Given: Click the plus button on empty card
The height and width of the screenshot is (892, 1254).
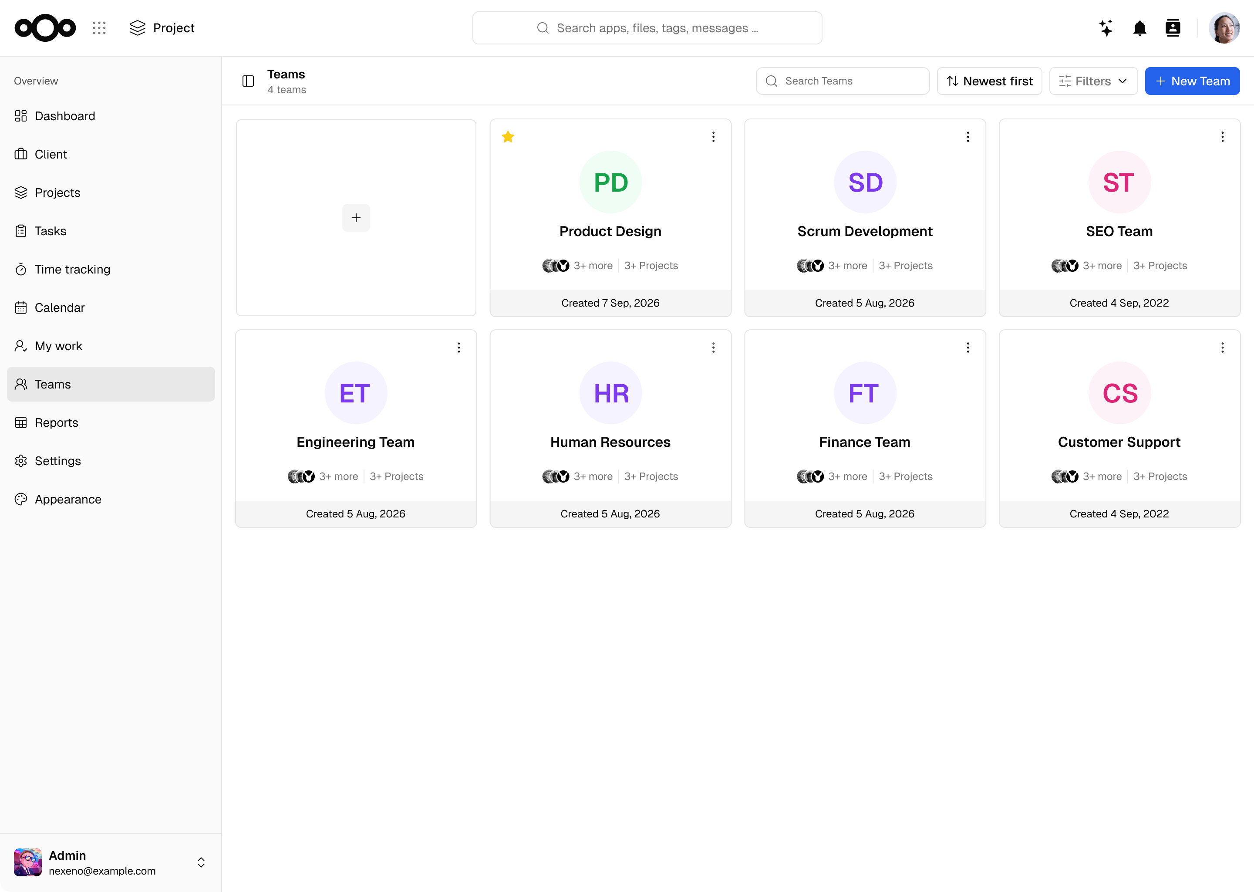Looking at the screenshot, I should tap(356, 218).
